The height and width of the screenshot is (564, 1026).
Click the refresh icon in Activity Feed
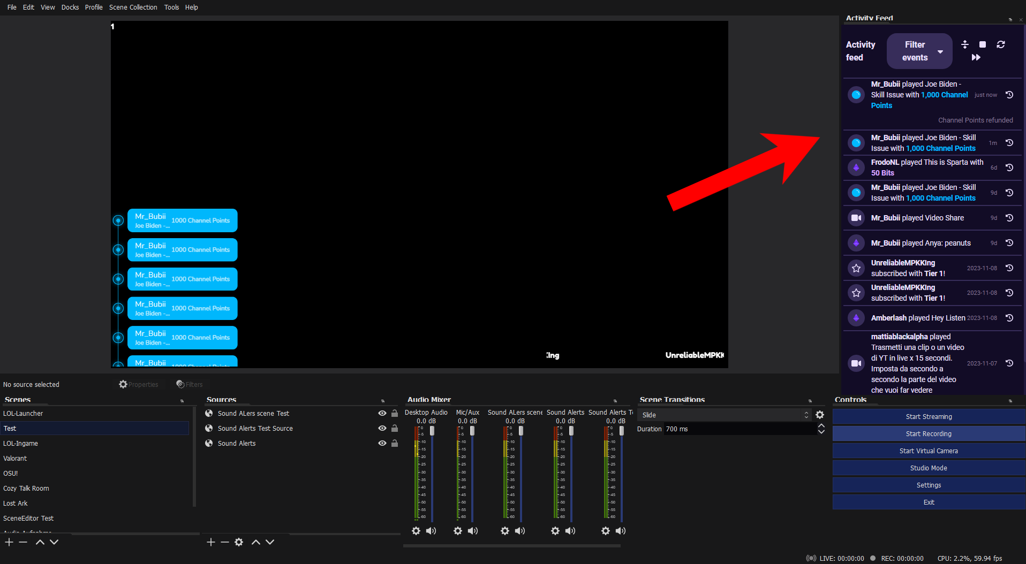(x=1001, y=44)
